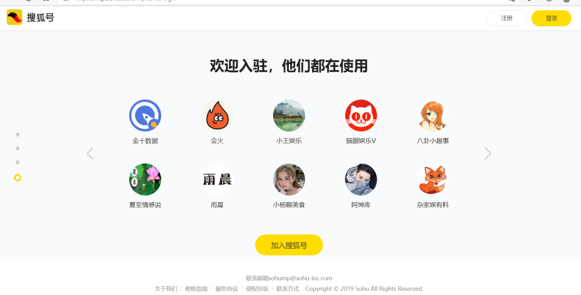
Task: Open the 夏至情感说 lotus avatar
Action: [x=145, y=180]
